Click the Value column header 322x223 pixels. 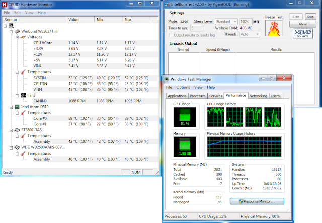[x=80, y=20]
